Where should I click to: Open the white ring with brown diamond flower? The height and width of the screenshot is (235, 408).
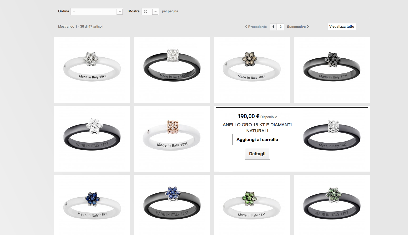[x=252, y=70]
